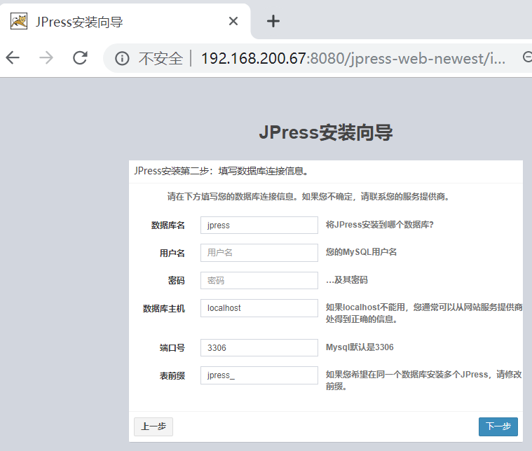The width and height of the screenshot is (532, 451).
Task: Open the site info icon beside 不安全
Action: (122, 58)
